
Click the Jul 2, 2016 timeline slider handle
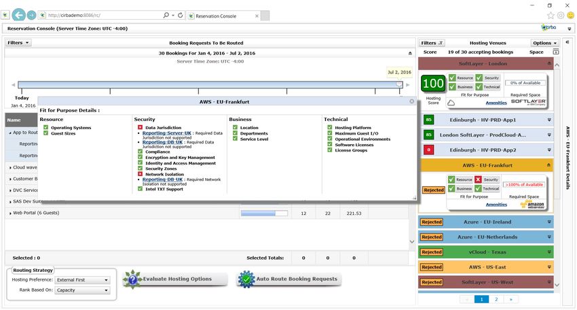coord(399,84)
